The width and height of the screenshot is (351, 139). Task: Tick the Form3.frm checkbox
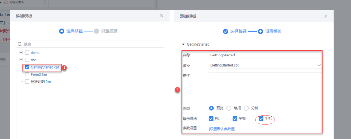27,74
